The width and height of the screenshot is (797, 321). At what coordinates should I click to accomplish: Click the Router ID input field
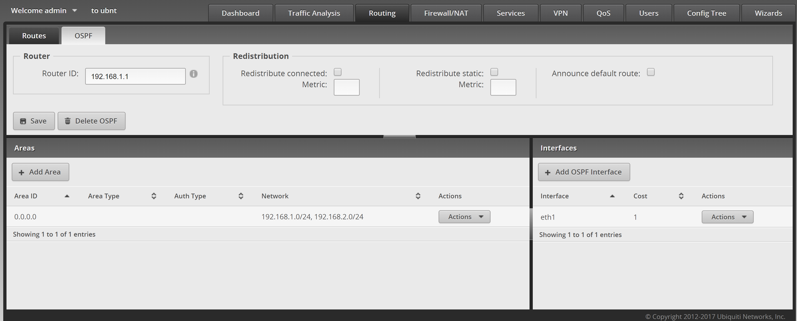(135, 76)
